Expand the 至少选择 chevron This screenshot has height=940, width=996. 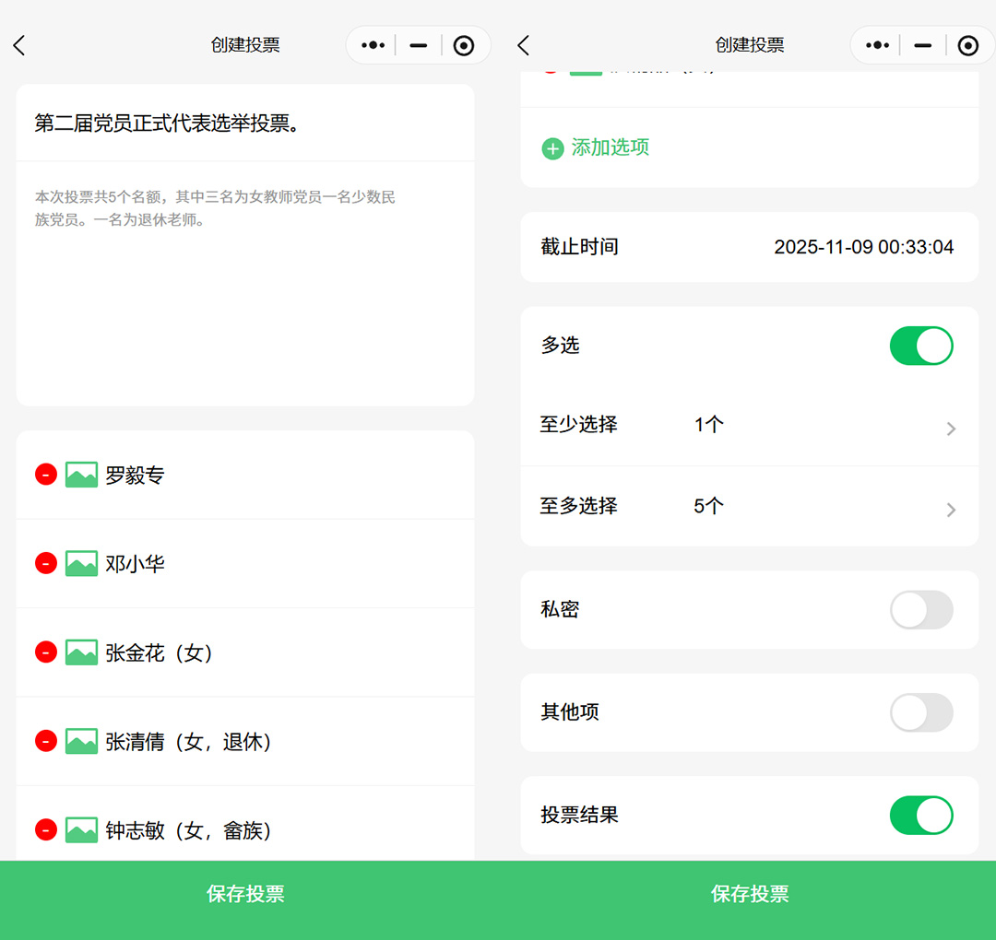pos(951,429)
